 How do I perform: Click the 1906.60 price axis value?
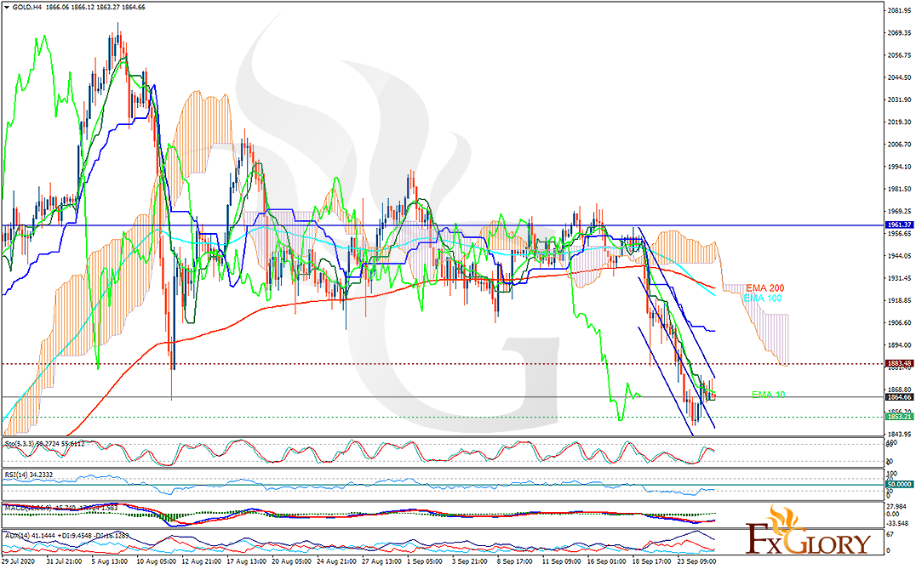click(x=899, y=322)
